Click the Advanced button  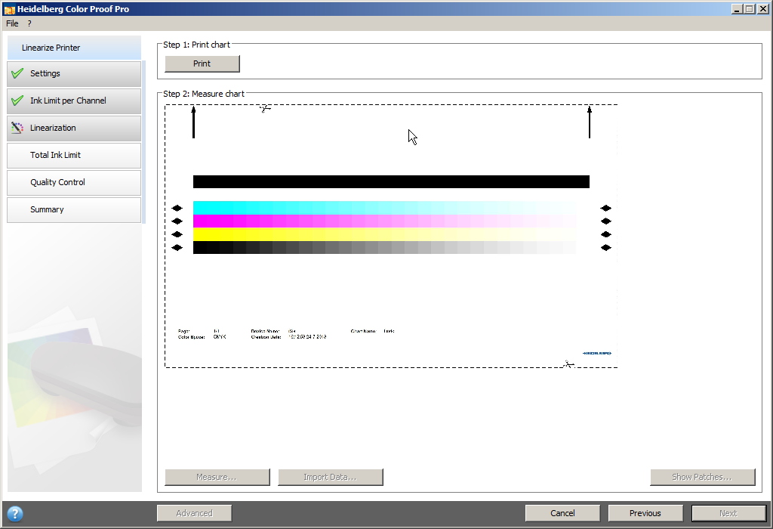194,513
